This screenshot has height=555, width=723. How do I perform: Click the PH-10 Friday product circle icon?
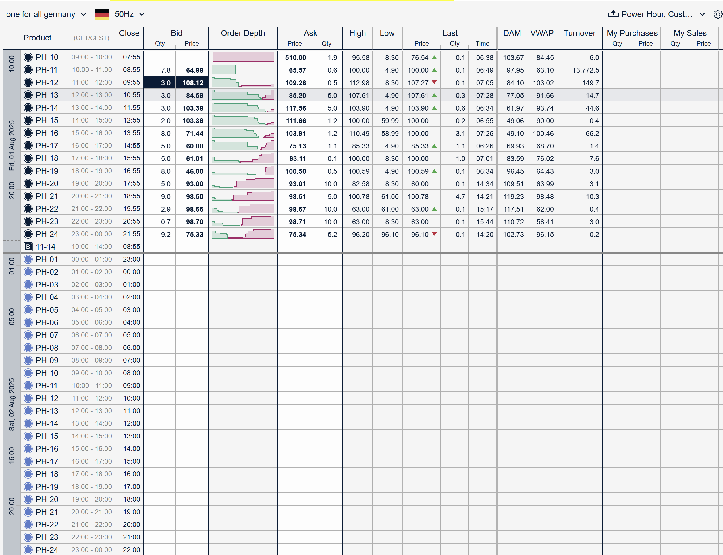click(28, 57)
